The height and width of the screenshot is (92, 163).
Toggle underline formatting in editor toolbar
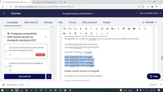point(97,29)
